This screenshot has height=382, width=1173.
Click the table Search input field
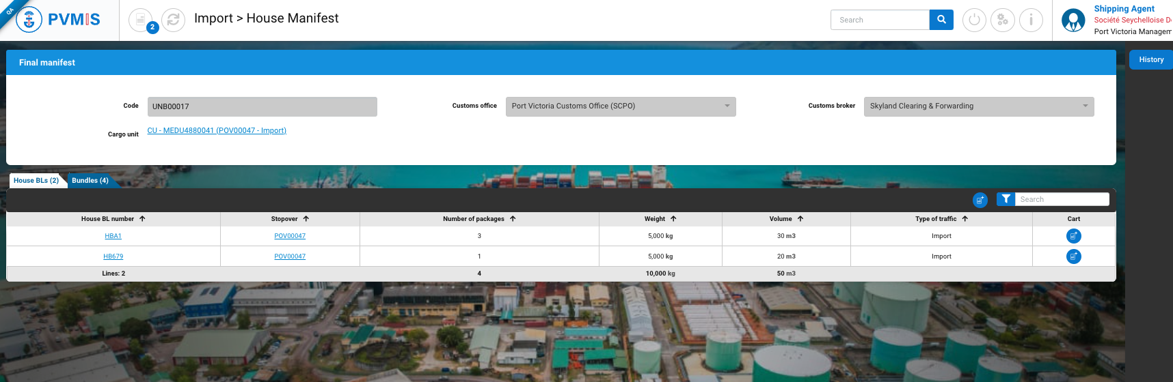(x=1062, y=199)
